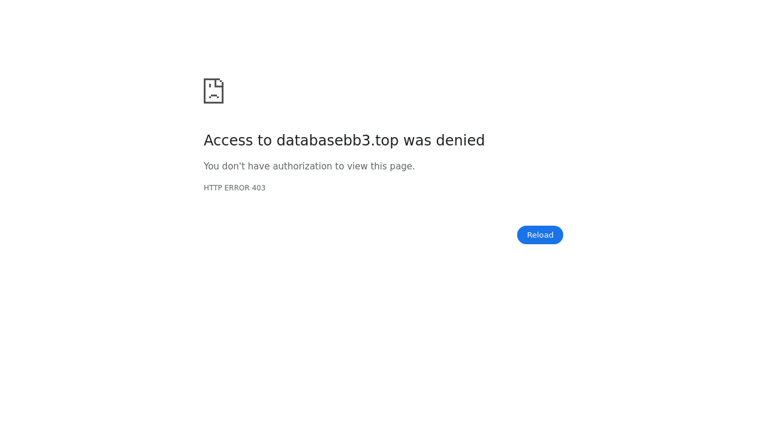Select the 'Access to databasebb3.top was denied' heading
The height and width of the screenshot is (431, 767).
pos(344,141)
